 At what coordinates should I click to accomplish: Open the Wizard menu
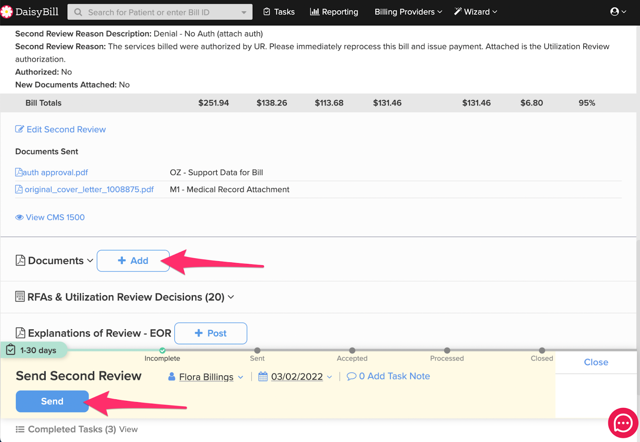tap(476, 12)
